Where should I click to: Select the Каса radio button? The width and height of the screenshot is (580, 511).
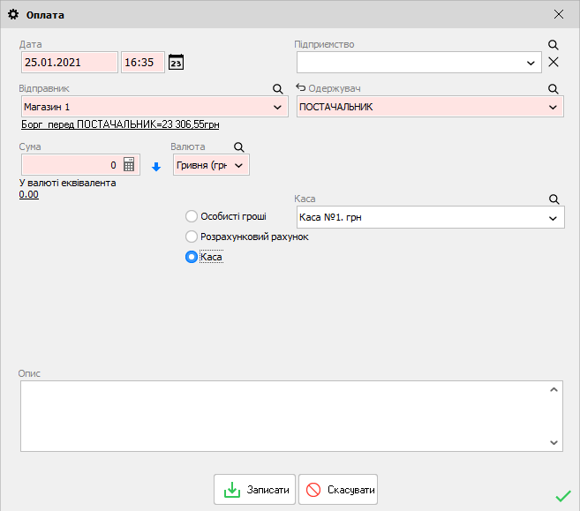point(191,257)
